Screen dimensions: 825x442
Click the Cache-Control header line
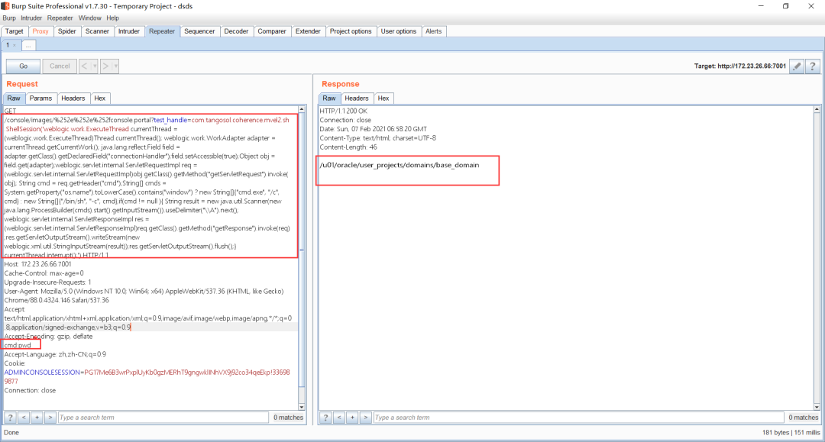coord(44,273)
